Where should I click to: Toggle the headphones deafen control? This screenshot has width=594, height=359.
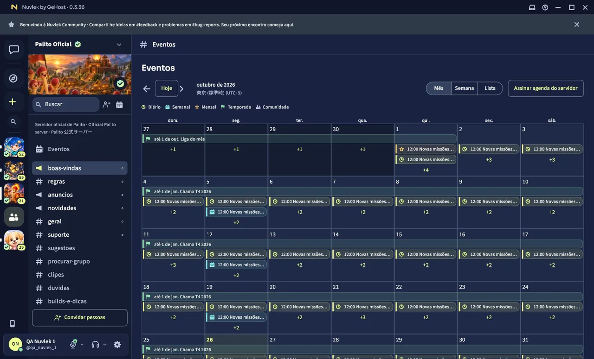pos(96,344)
